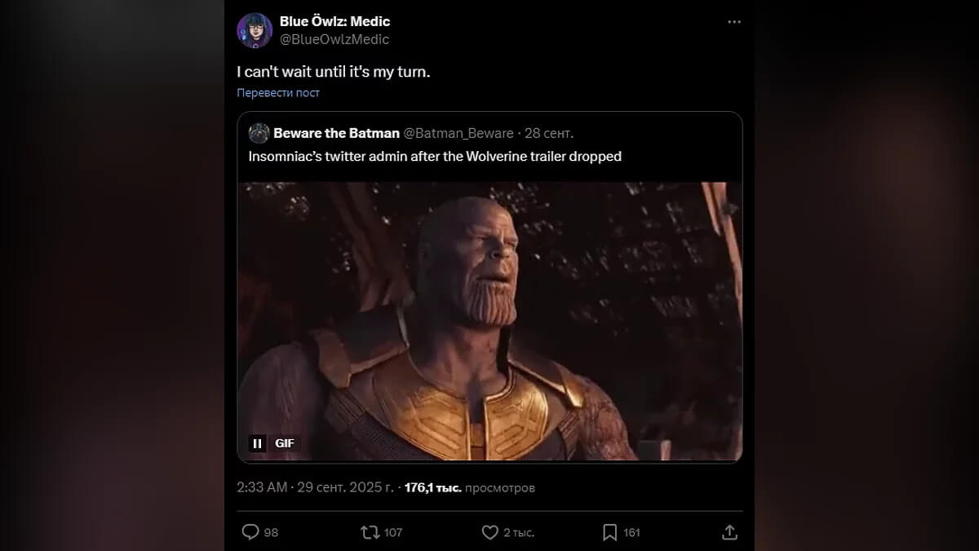
Task: Click the 'Перевести пост' translate link
Action: [278, 93]
